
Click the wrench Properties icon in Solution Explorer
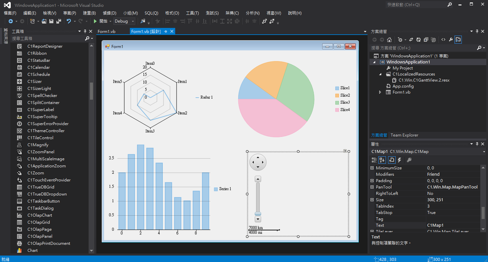tap(451, 40)
